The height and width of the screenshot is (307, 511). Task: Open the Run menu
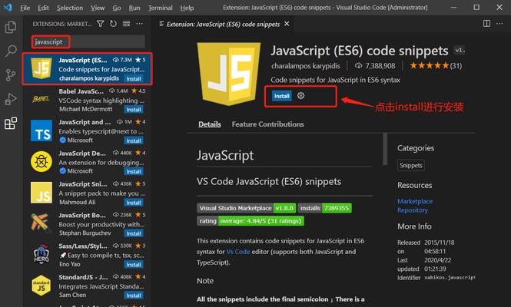[x=134, y=8]
